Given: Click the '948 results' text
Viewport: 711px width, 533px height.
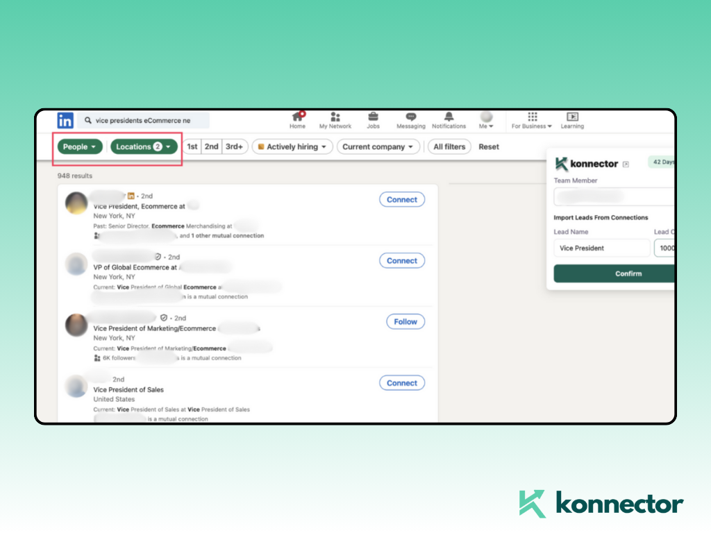Looking at the screenshot, I should [x=75, y=176].
